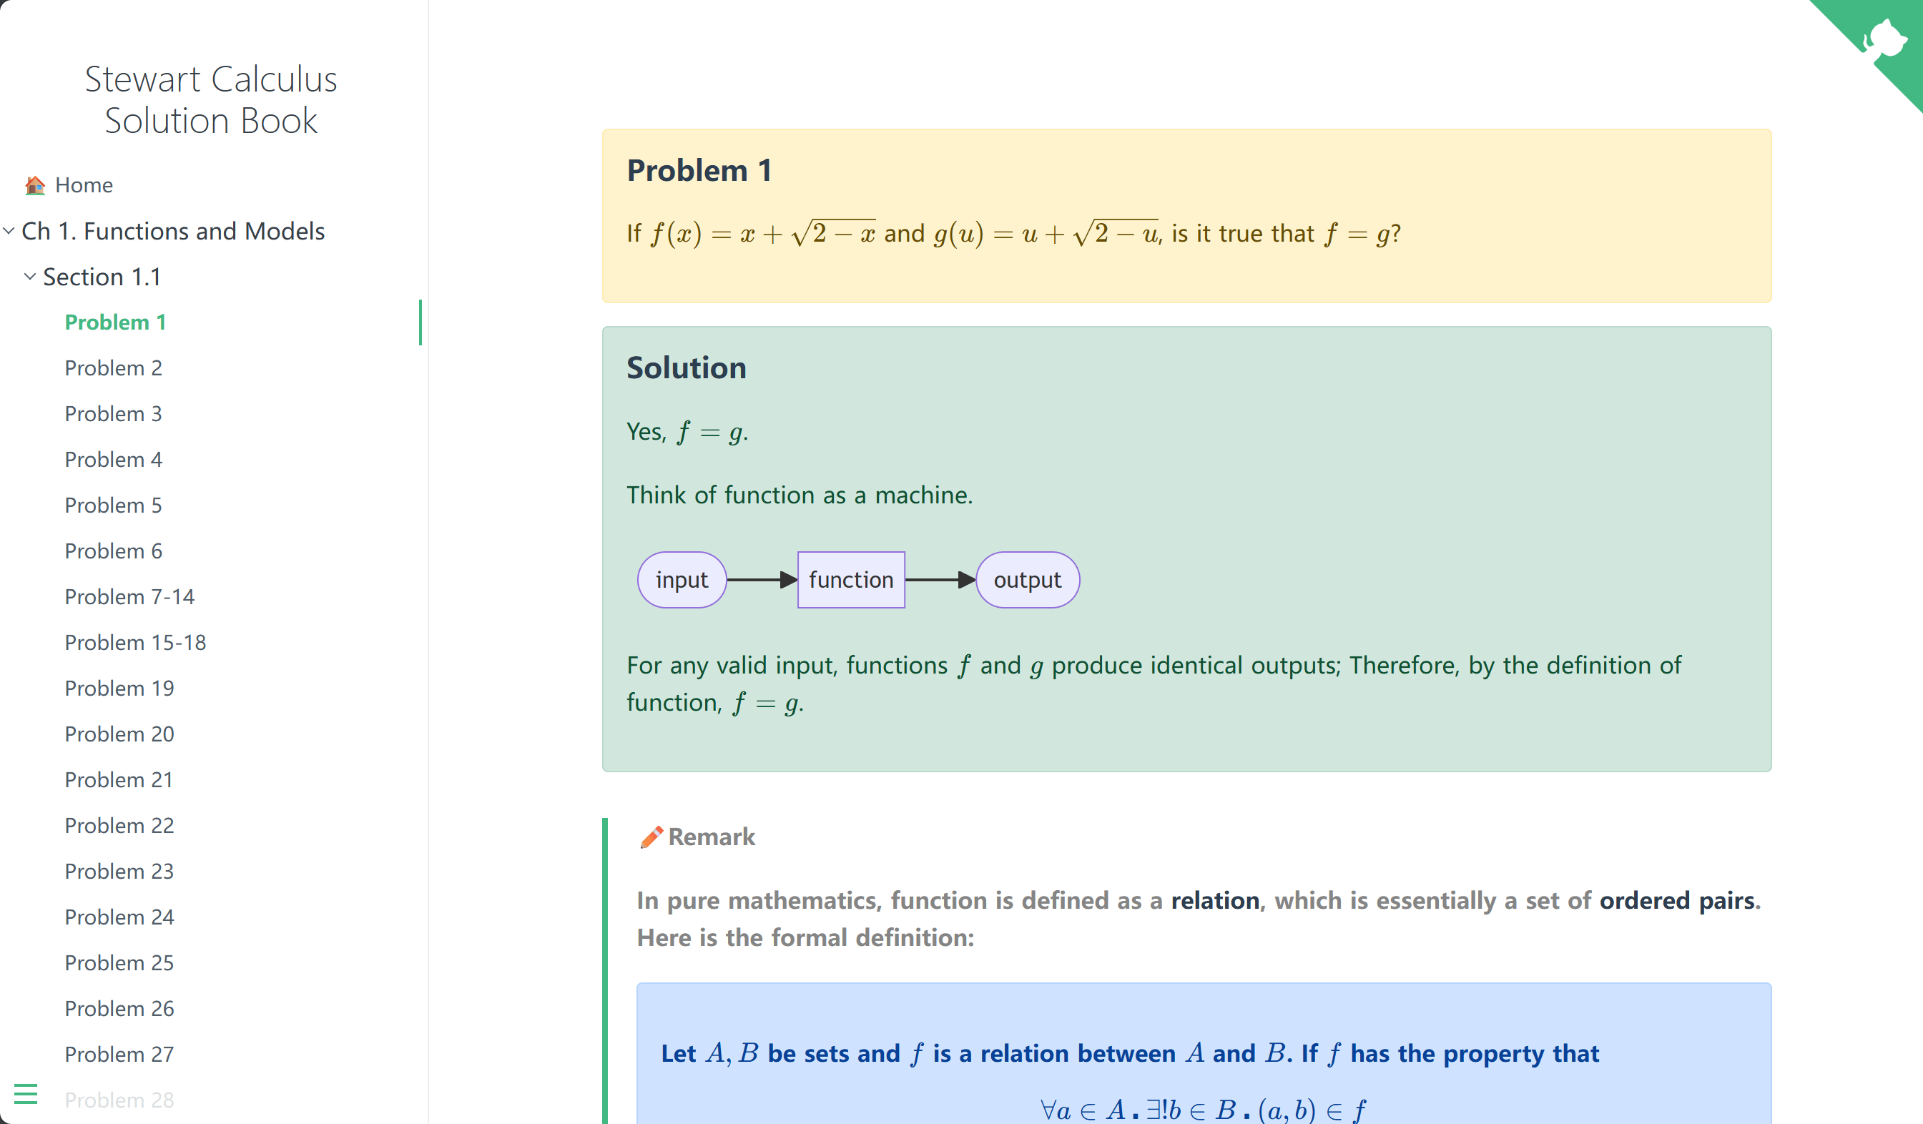Select Problem 2 in the sidebar
1923x1124 pixels.
(113, 368)
